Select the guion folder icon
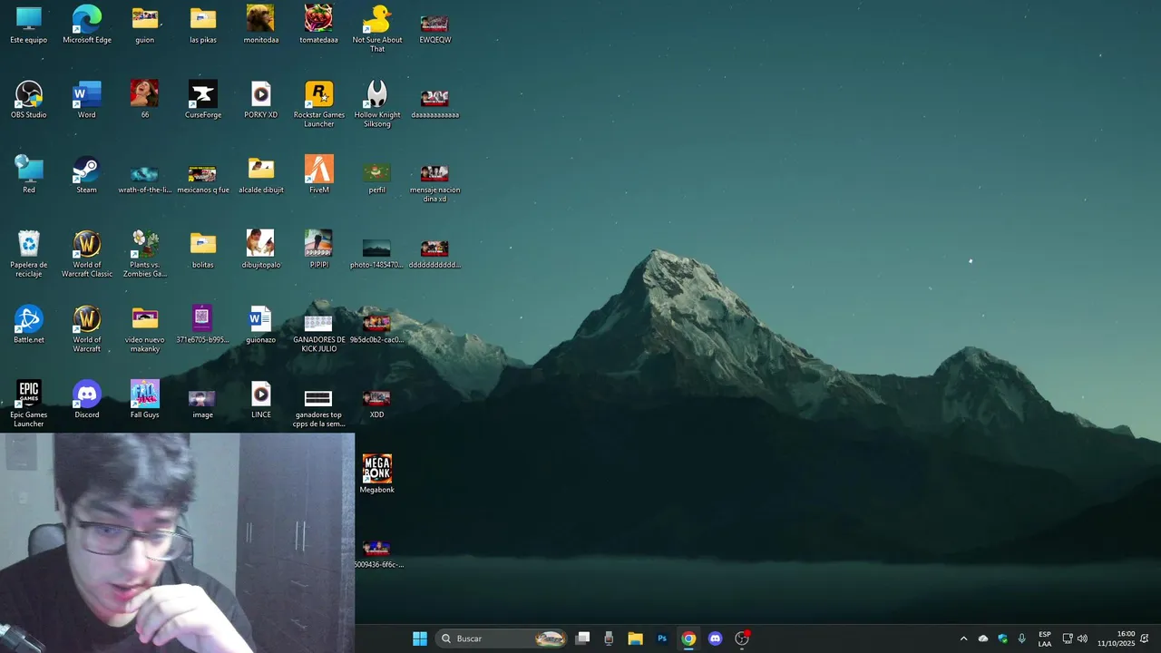This screenshot has width=1161, height=653. pyautogui.click(x=145, y=24)
